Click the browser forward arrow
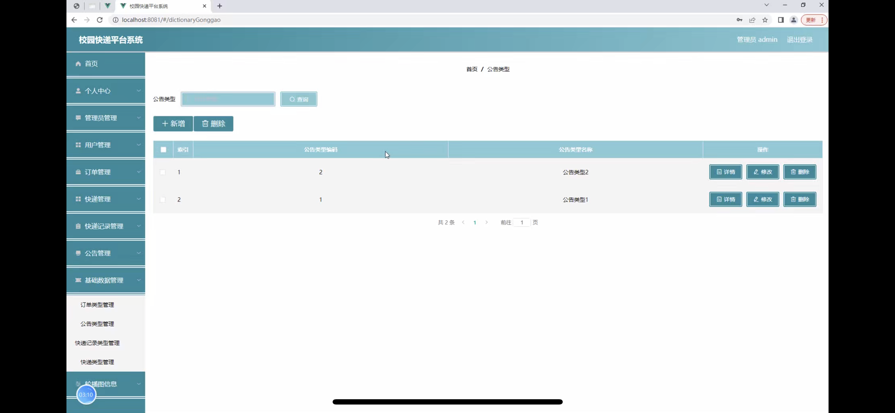Image resolution: width=895 pixels, height=413 pixels. (87, 20)
